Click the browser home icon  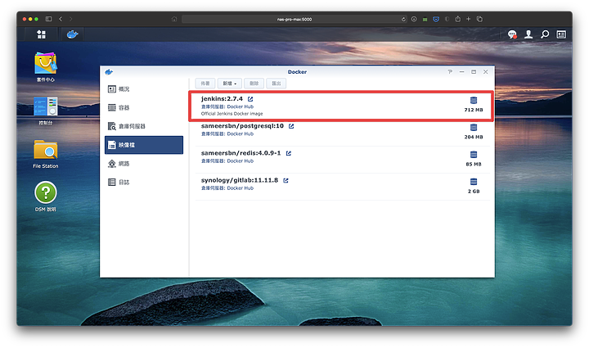174,19
